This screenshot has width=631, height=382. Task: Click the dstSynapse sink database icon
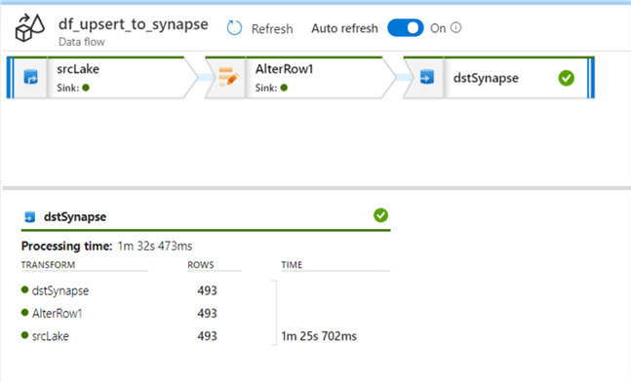coord(426,77)
